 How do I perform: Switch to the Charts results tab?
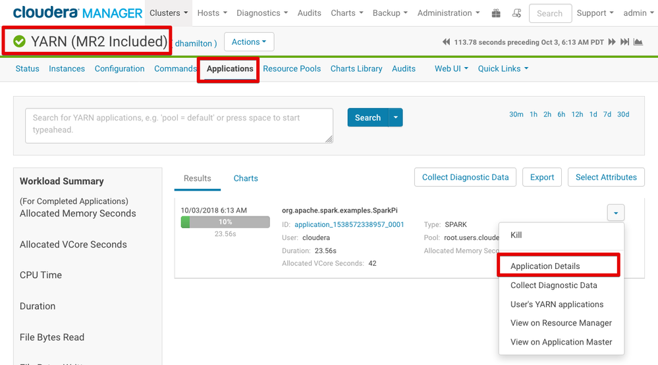click(x=246, y=178)
